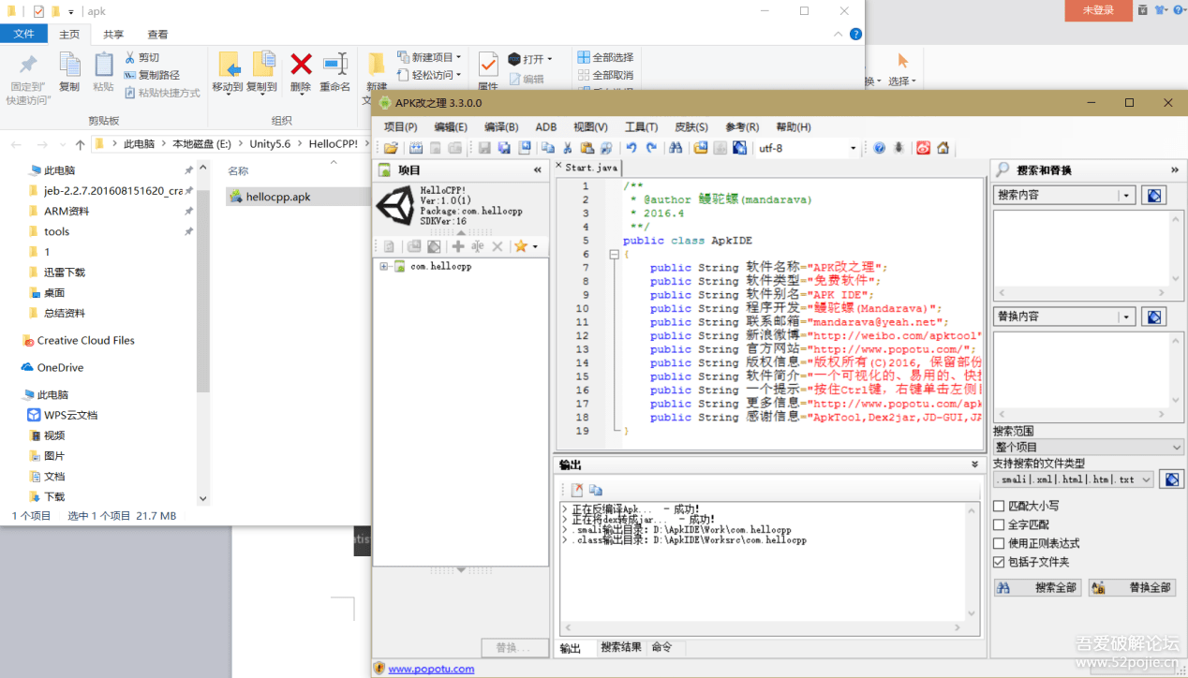Image resolution: width=1188 pixels, height=678 pixels.
Task: Click the scissors cut icon in APK IDE toolbar
Action: [567, 148]
